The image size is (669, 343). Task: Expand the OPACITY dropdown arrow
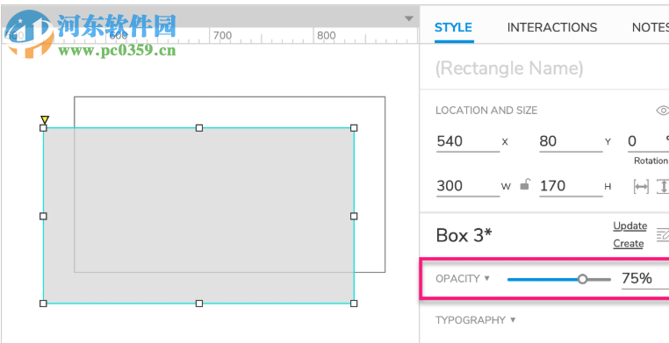[x=486, y=278]
